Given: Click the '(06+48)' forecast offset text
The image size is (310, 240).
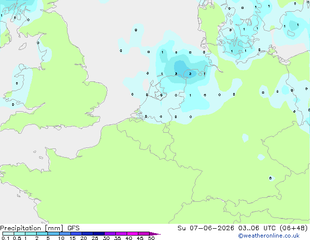Looking at the screenshot, I should 293,228.
